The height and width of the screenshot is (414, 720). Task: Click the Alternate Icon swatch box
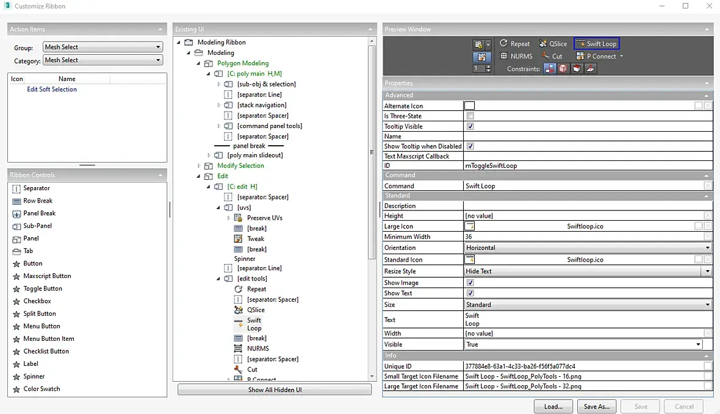click(469, 105)
